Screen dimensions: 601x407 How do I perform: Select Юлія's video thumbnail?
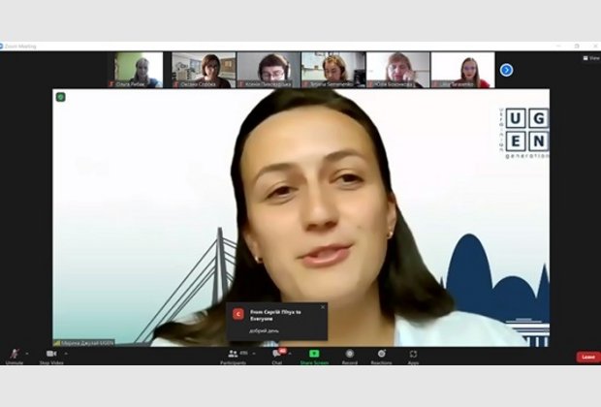pyautogui.click(x=397, y=70)
